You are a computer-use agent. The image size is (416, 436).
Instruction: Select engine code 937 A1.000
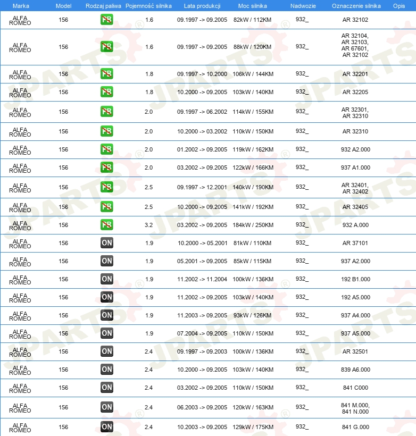(x=355, y=167)
